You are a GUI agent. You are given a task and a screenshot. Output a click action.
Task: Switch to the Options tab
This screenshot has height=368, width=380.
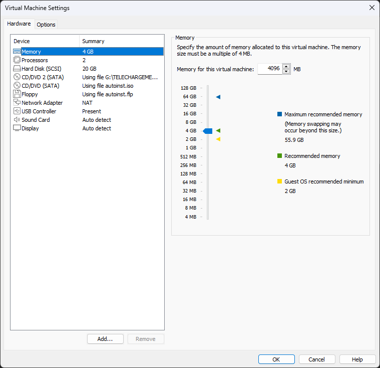point(46,25)
